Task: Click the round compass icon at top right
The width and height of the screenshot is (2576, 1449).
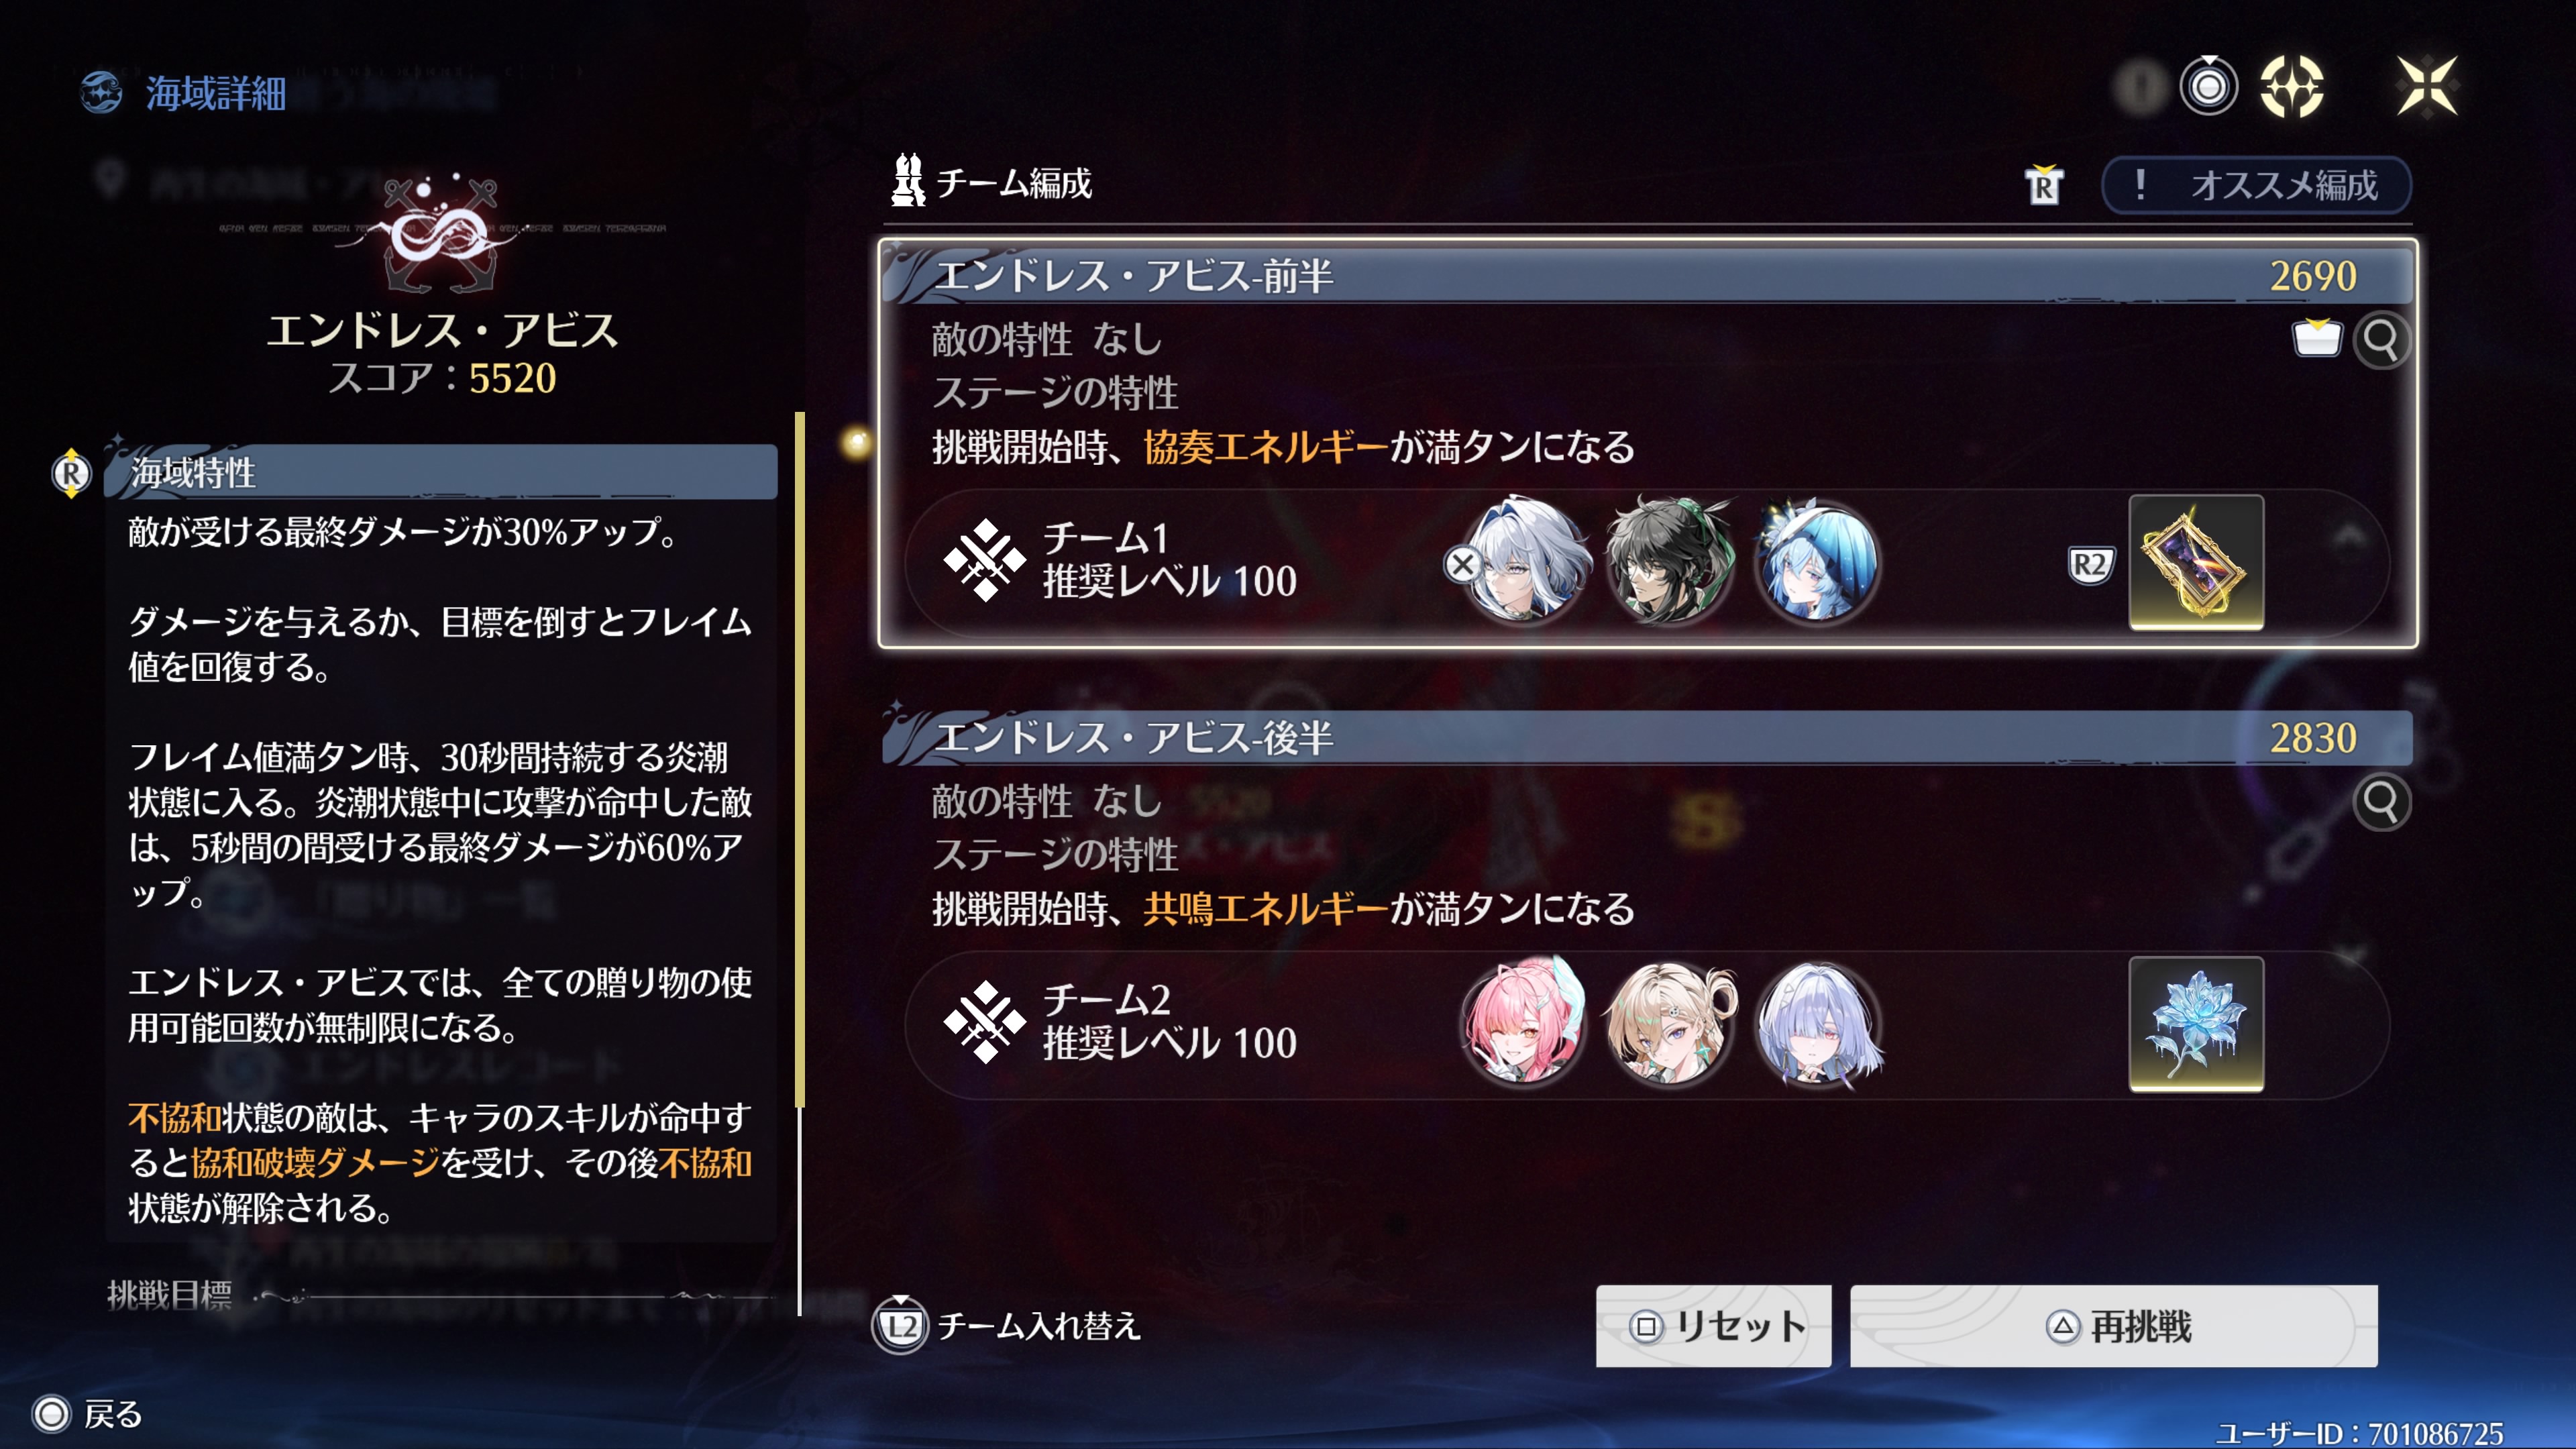Action: coord(2292,87)
